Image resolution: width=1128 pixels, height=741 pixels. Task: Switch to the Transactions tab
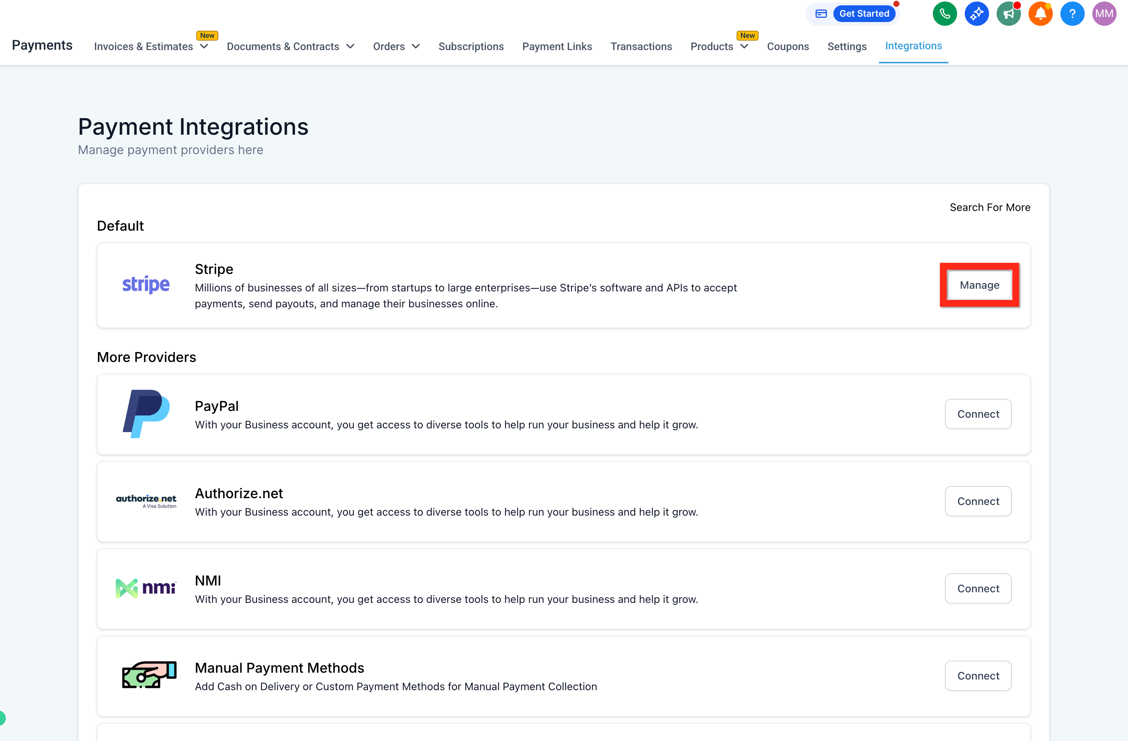click(x=641, y=46)
